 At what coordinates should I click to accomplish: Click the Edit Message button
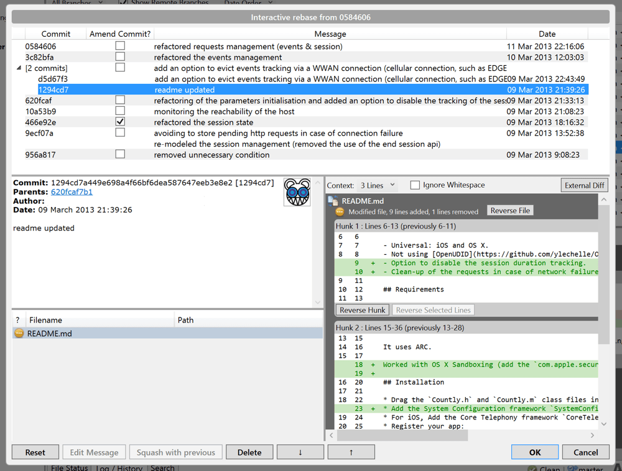coord(94,452)
